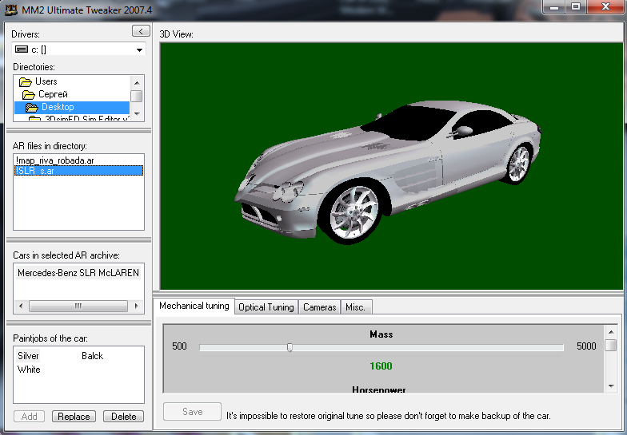Screen dimensions: 627x435
Task: Choose the Silver paintjob
Action: pos(29,356)
